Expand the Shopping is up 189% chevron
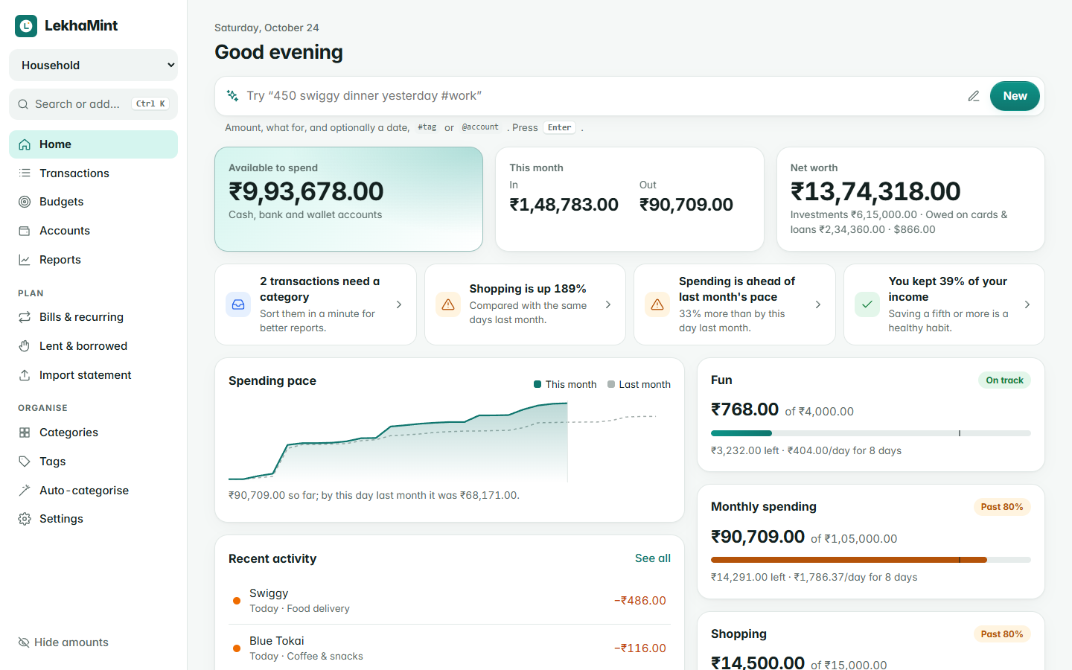Viewport: 1072px width, 670px height. [x=608, y=304]
